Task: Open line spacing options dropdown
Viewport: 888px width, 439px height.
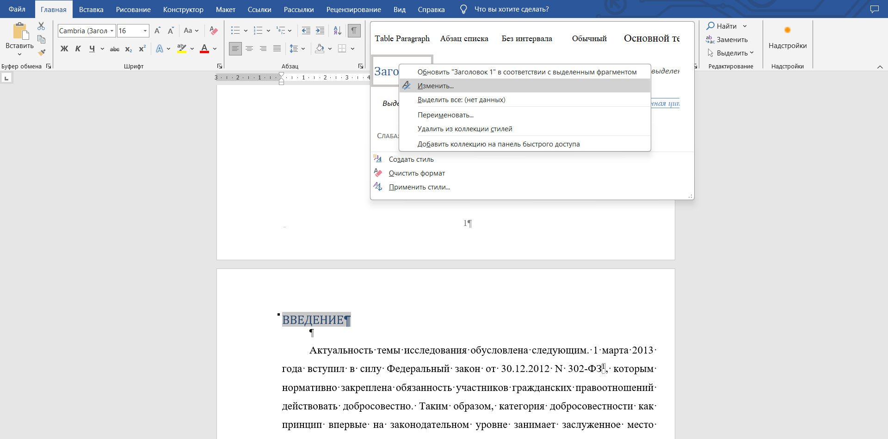Action: point(303,49)
